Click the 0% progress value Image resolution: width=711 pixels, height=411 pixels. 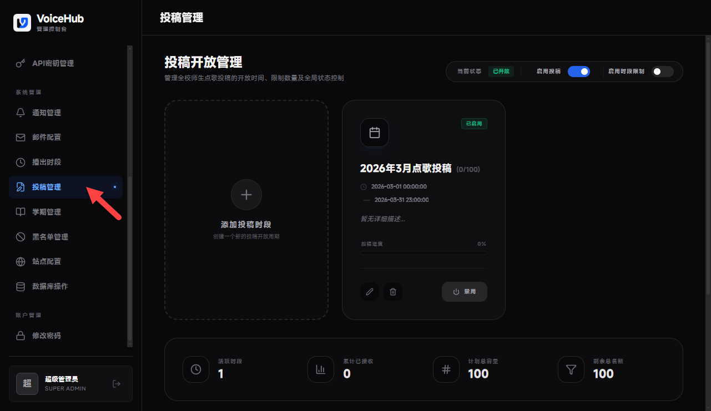[482, 244]
